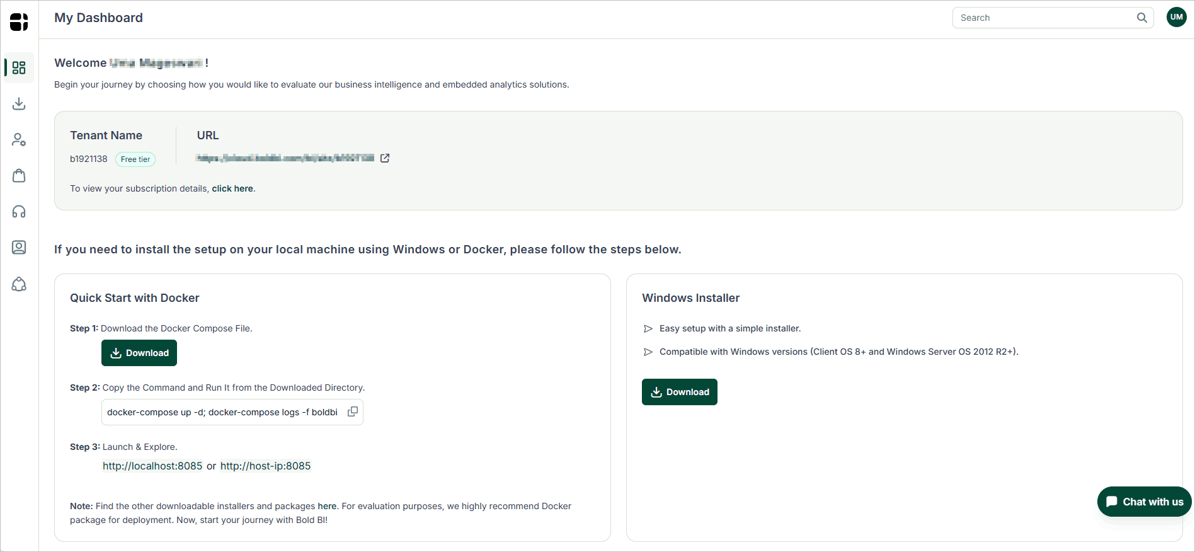
Task: Click the subscription details 'click here' link
Action: (x=232, y=188)
